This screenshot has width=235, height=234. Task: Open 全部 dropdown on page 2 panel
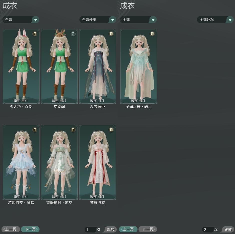138,20
